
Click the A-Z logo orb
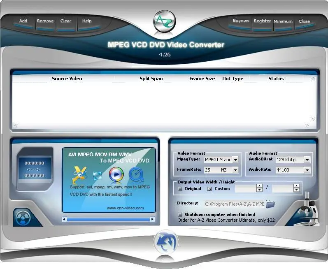pos(165,21)
